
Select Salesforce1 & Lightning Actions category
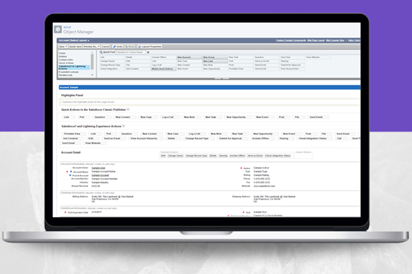(x=74, y=67)
